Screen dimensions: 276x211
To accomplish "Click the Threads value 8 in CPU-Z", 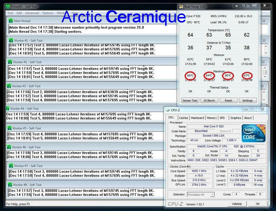I will [x=260, y=194].
